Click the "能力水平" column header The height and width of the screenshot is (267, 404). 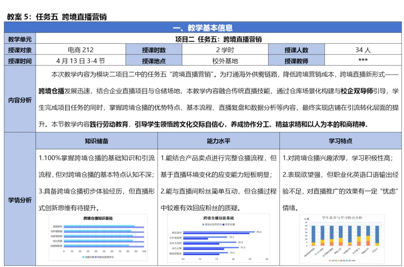click(218, 141)
